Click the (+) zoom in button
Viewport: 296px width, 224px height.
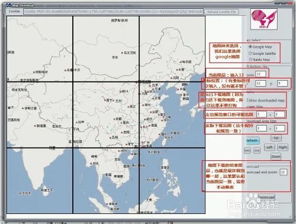pos(247,150)
